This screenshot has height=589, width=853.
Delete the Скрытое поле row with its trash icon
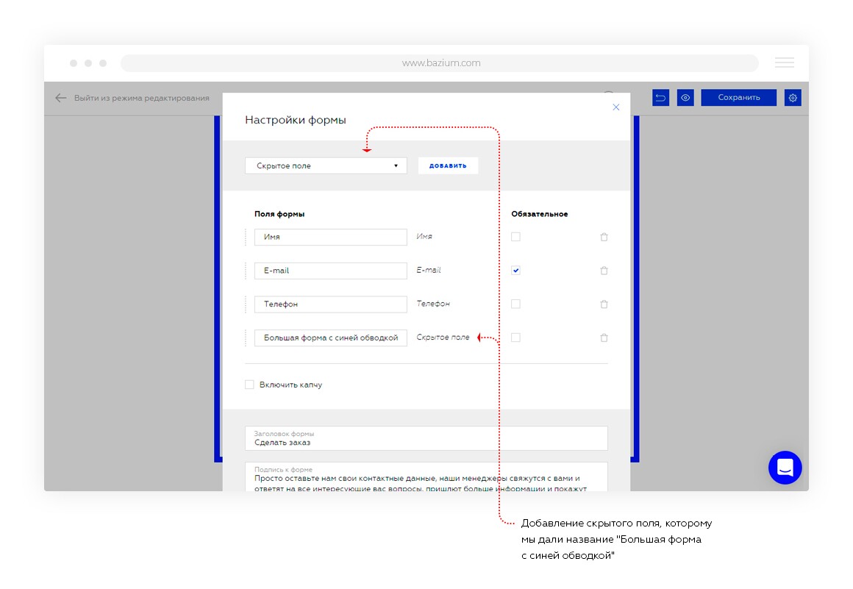coord(604,338)
